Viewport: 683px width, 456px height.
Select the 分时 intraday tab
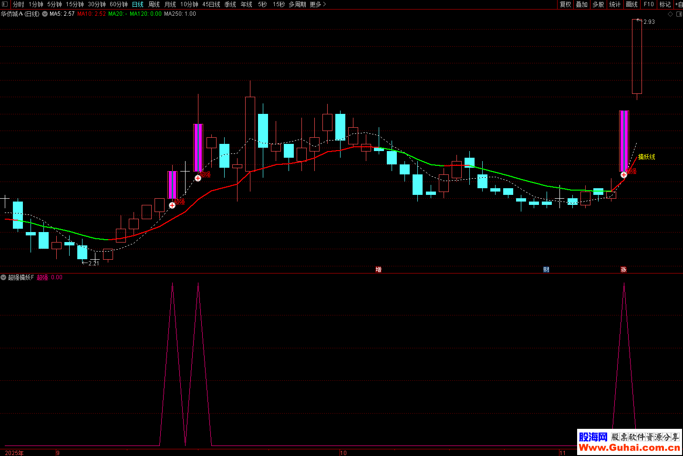click(x=18, y=4)
